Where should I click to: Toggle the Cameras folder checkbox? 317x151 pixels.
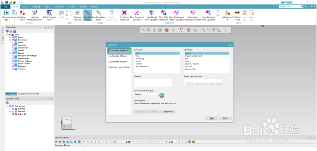pos(13,69)
